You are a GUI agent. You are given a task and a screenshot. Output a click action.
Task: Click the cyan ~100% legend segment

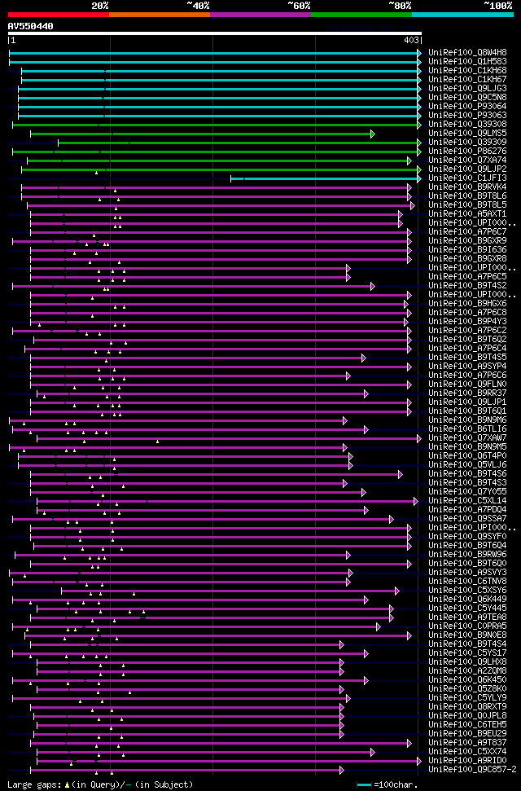pyautogui.click(x=463, y=15)
